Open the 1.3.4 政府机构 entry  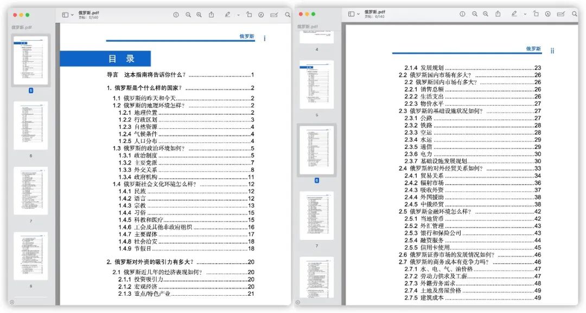pyautogui.click(x=187, y=177)
